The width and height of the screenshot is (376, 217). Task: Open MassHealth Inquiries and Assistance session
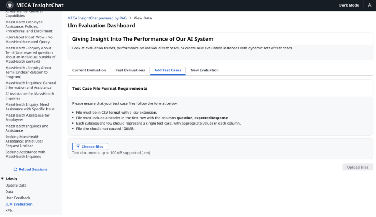(x=27, y=128)
